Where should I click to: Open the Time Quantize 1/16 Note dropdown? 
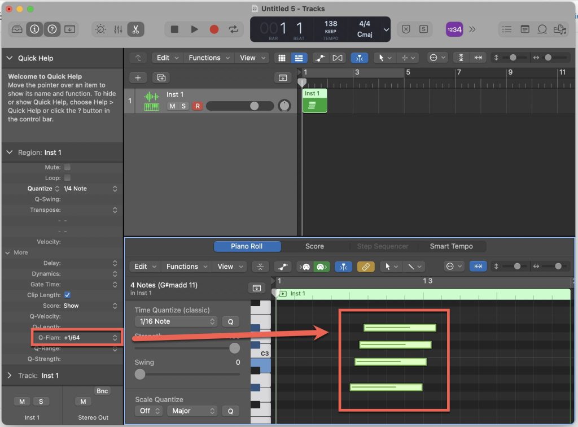176,321
